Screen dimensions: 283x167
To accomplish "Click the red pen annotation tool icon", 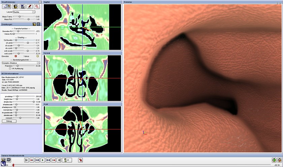I will (x=30, y=6).
